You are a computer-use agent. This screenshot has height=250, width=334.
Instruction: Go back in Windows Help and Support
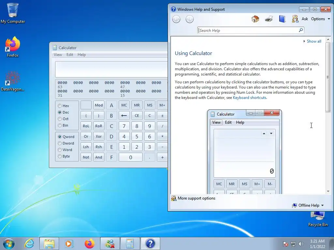pos(176,19)
